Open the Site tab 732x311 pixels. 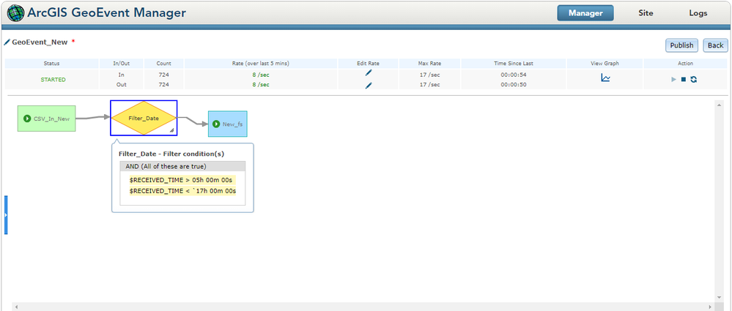tap(646, 13)
